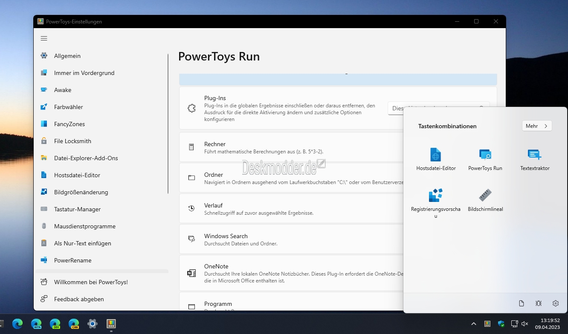
Task: Select Immer im Vordergrund module
Action: tap(102, 73)
